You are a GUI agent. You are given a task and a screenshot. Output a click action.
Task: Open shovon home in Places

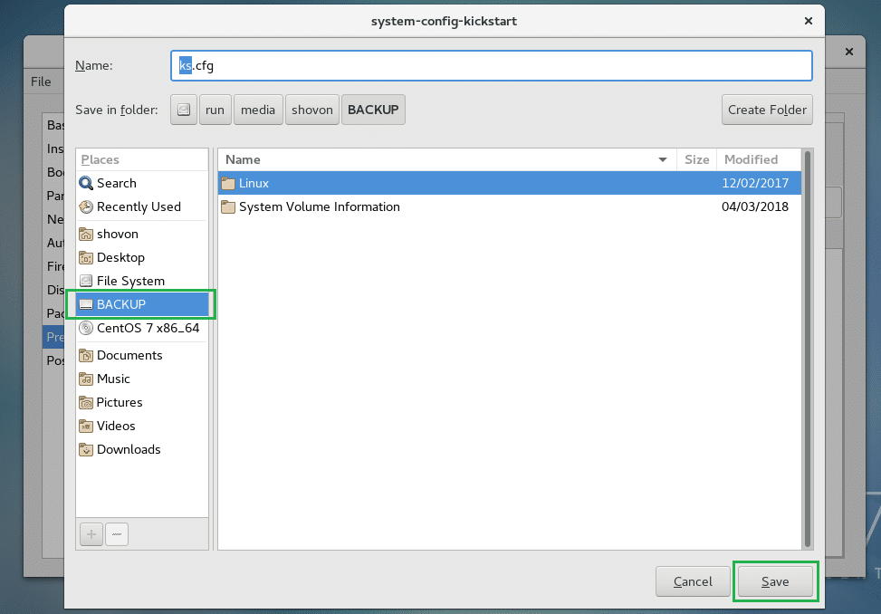tap(142, 234)
